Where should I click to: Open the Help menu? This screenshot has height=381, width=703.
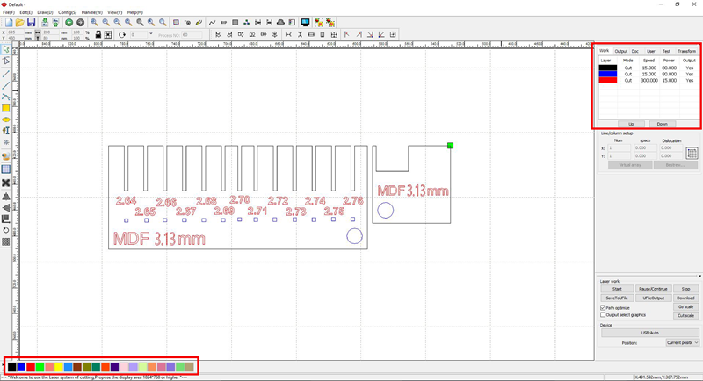(135, 12)
